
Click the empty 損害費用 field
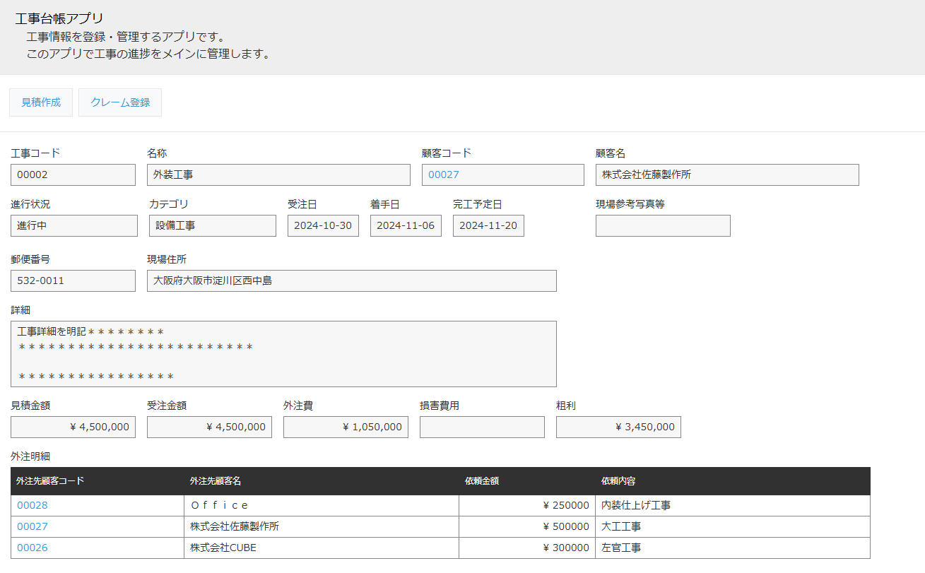(482, 427)
